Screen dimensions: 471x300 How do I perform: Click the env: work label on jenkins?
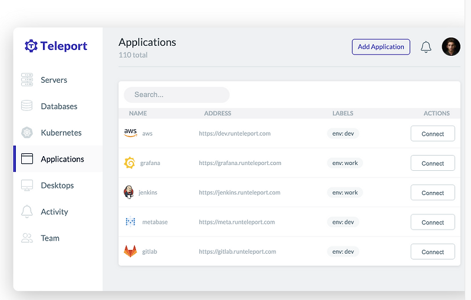coord(345,192)
